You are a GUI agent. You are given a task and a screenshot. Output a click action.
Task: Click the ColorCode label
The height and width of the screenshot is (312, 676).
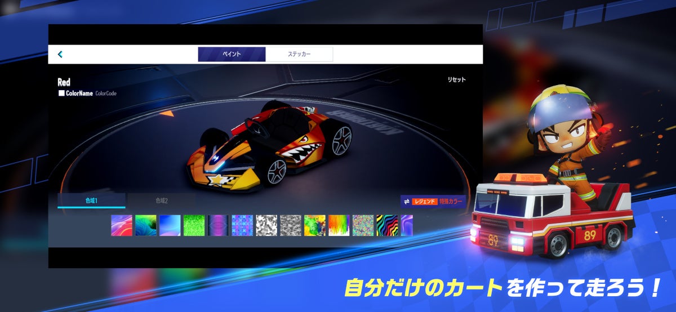(x=106, y=93)
